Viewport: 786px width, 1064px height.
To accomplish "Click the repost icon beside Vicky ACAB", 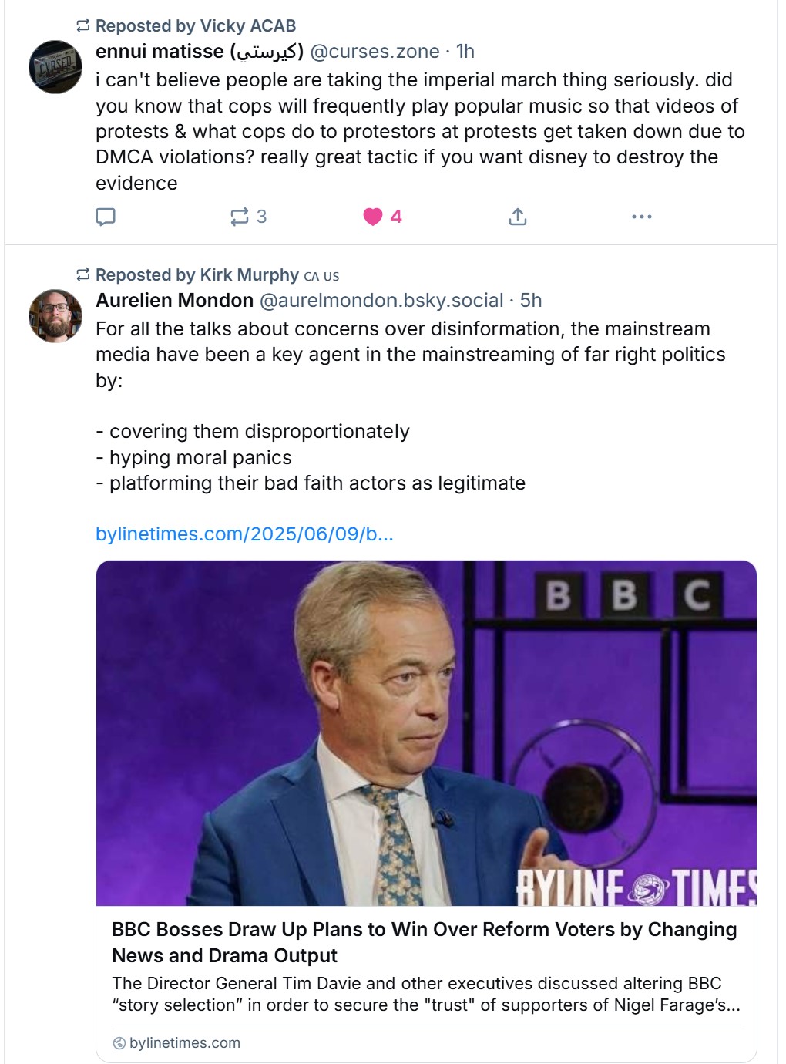I will pos(83,26).
